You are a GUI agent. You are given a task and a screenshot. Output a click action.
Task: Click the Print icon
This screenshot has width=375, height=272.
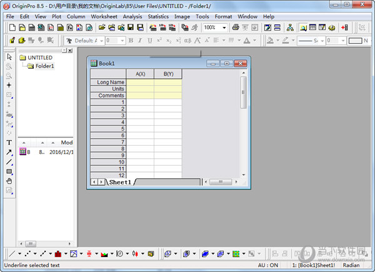tap(236, 28)
